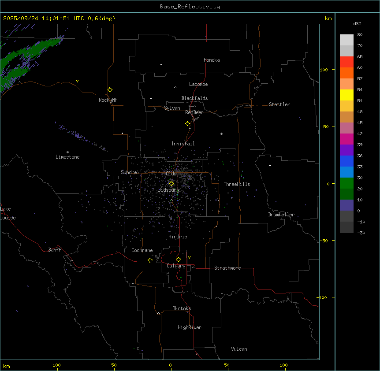Click the yellow diamond marker near RockyMH
The height and width of the screenshot is (371, 380).
(x=110, y=89)
